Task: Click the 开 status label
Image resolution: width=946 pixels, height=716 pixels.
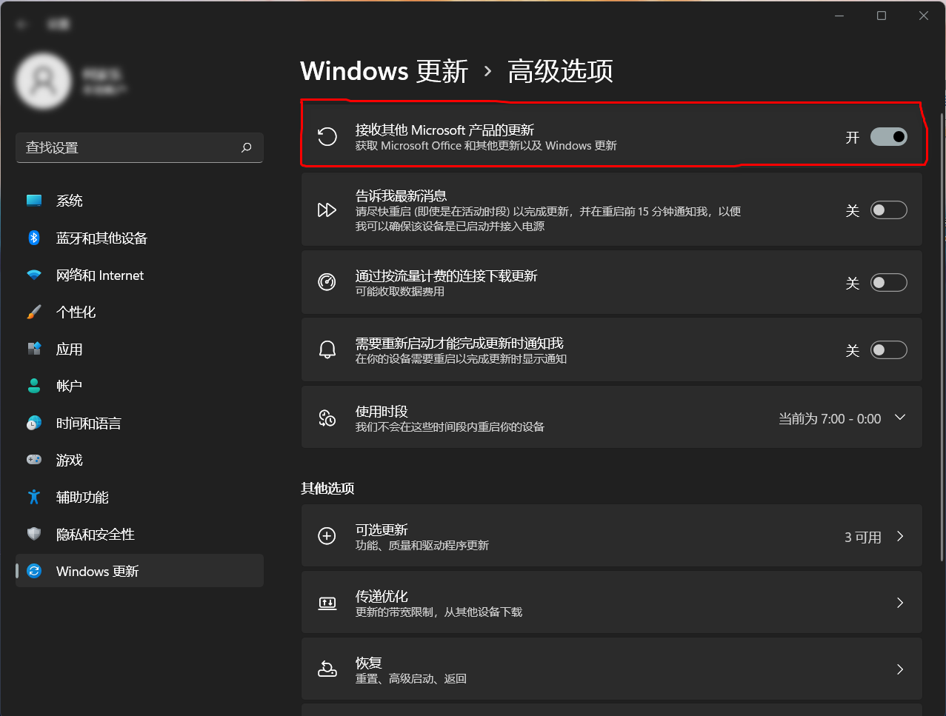Action: 853,137
